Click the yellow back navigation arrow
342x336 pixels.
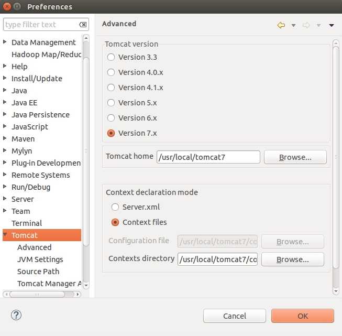(x=281, y=25)
